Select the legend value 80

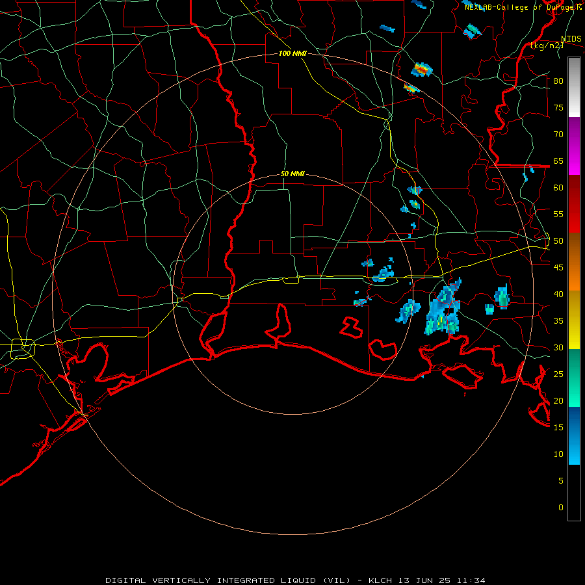pos(558,81)
